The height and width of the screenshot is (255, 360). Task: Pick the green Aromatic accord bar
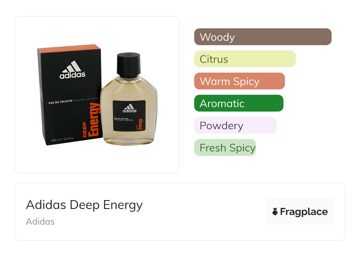[x=239, y=103]
